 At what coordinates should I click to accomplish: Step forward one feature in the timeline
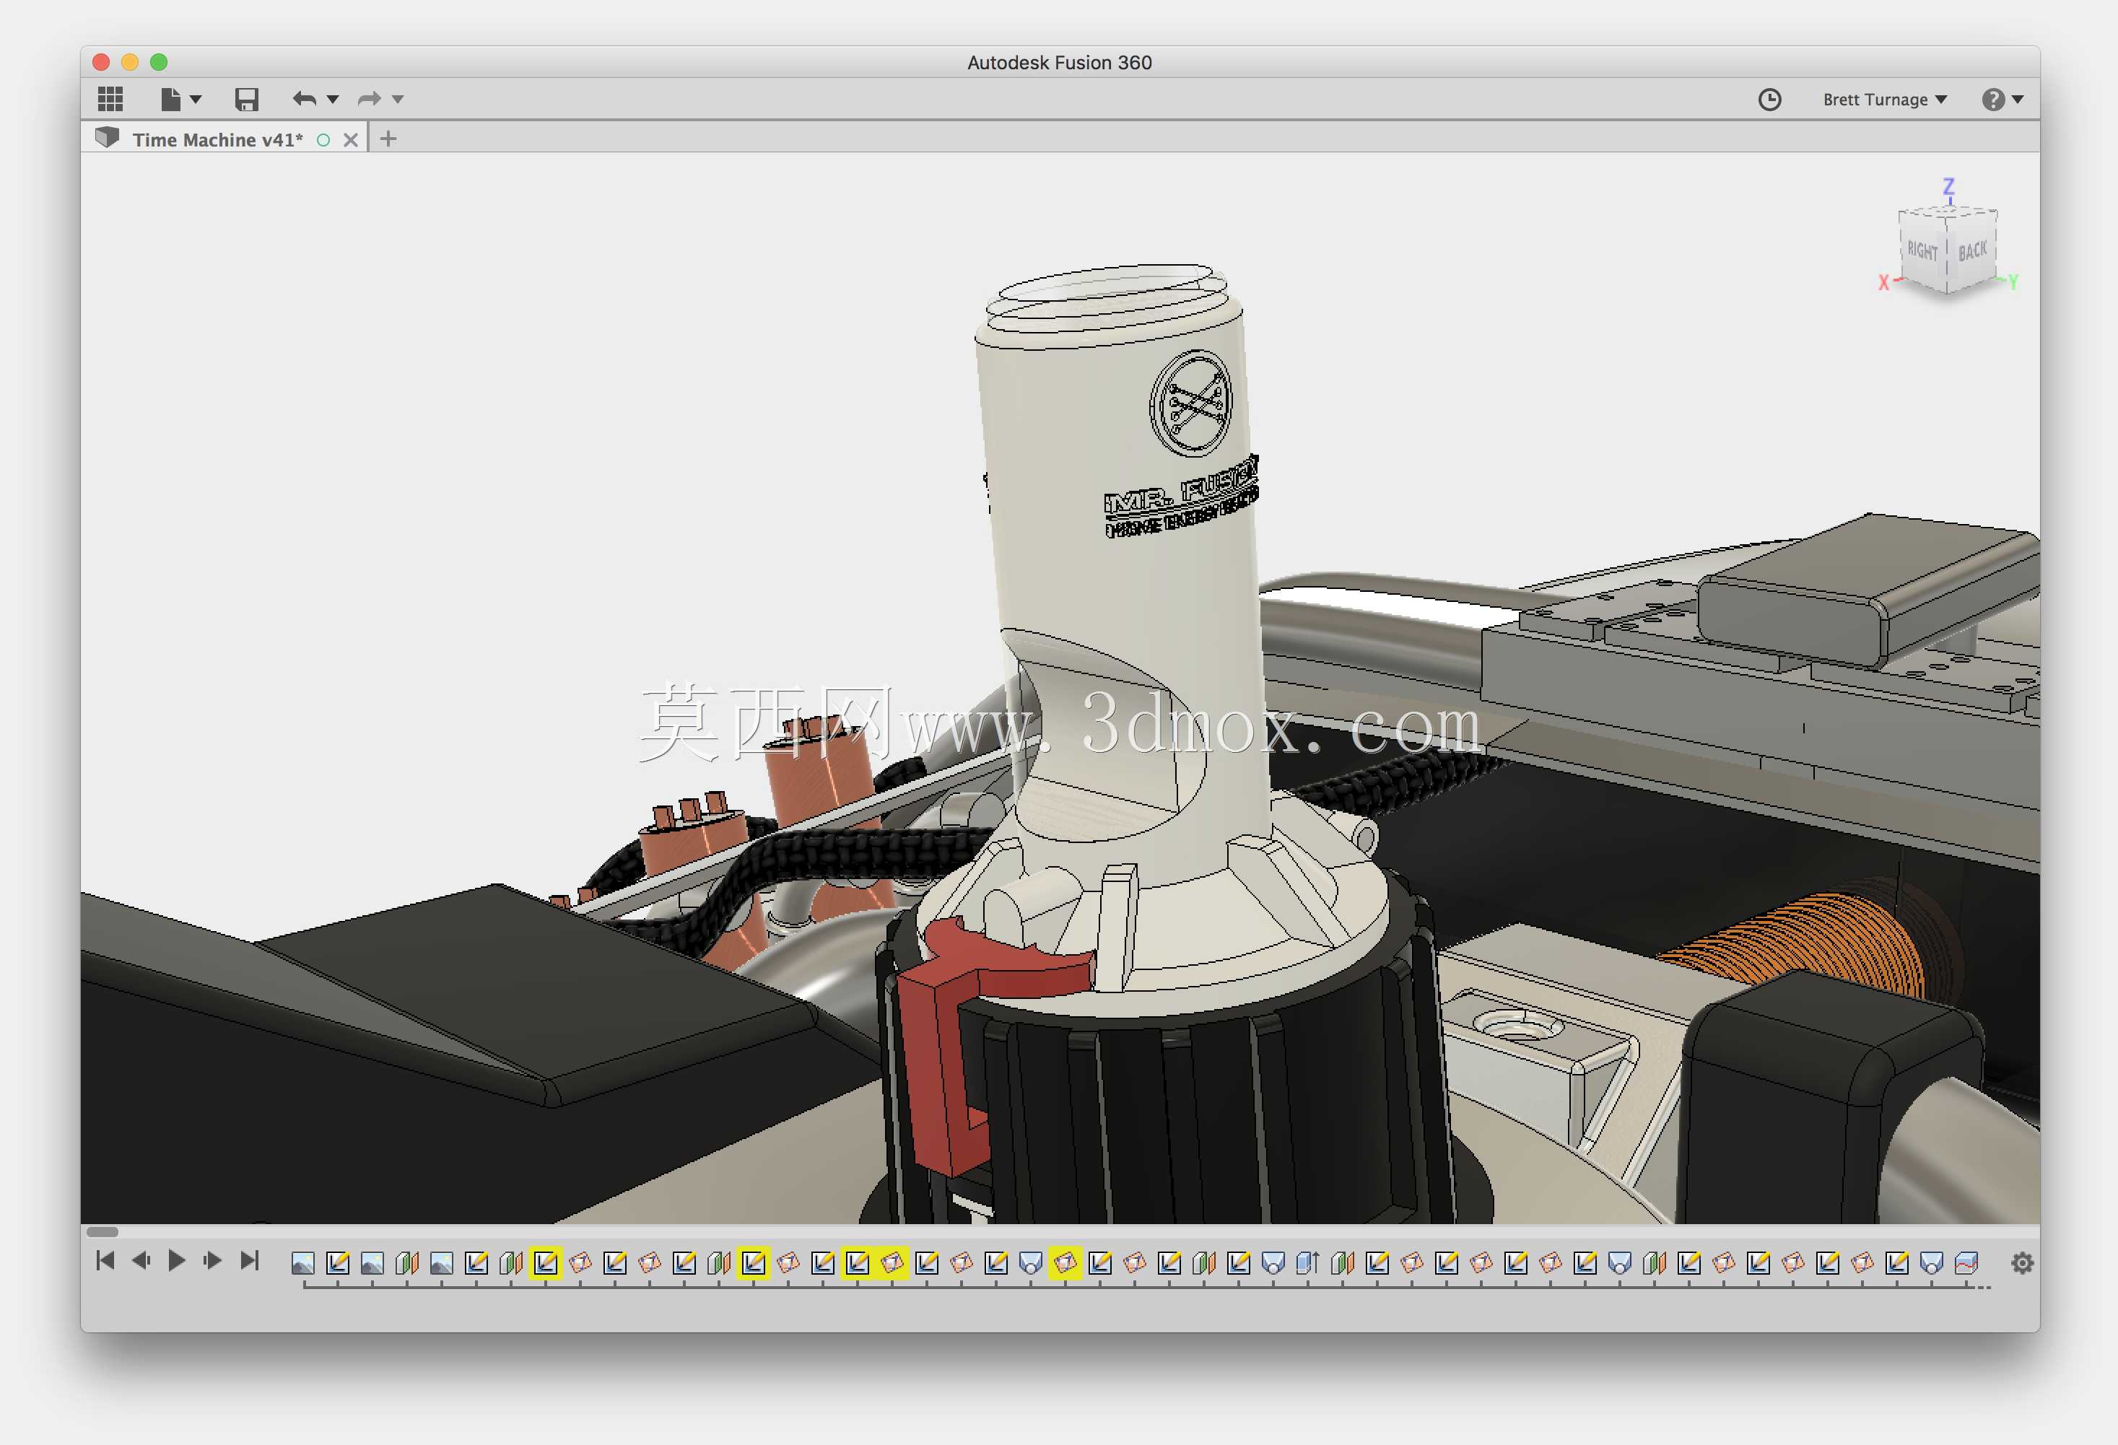(212, 1260)
